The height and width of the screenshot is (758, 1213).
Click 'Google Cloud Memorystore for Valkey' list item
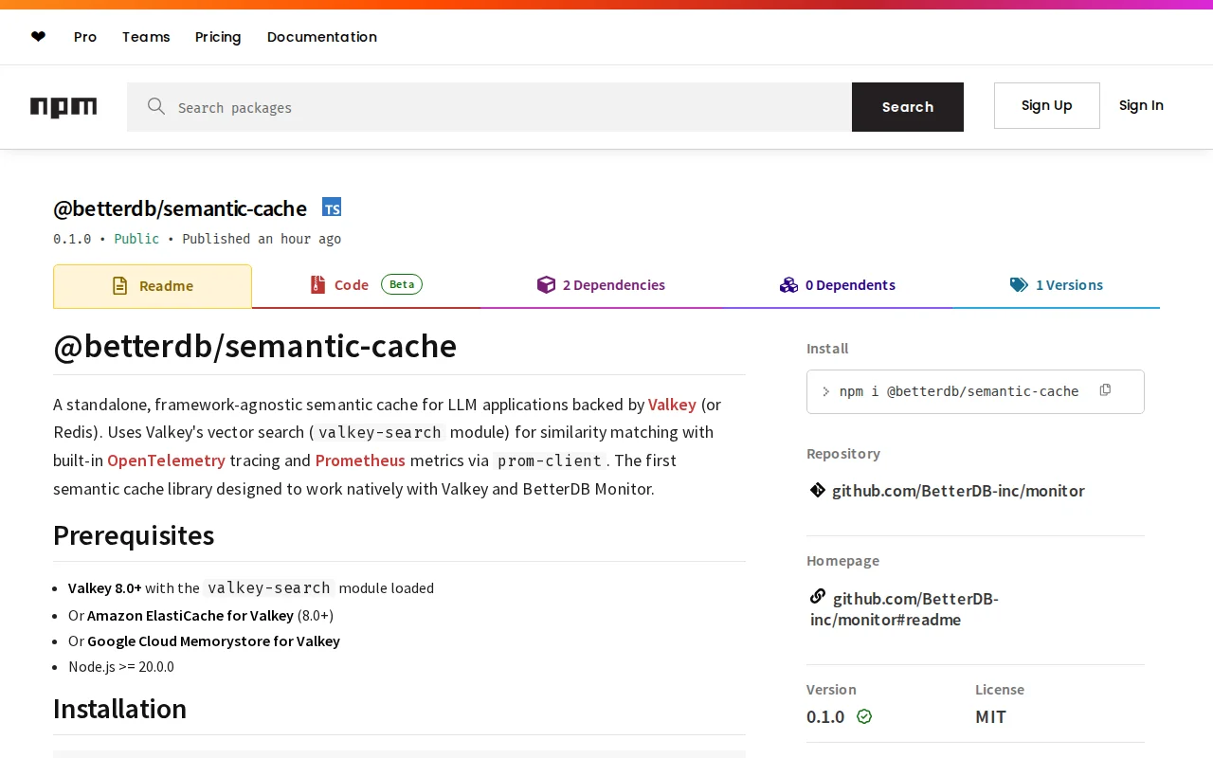coord(213,641)
